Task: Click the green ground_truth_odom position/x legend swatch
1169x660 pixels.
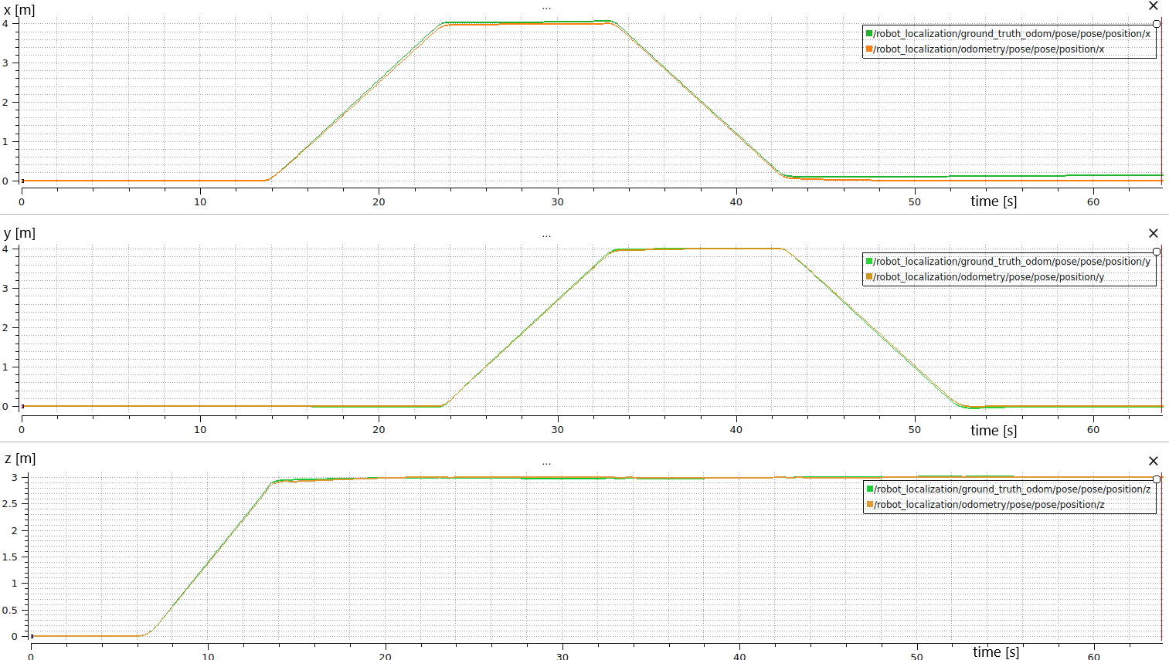Action: pyautogui.click(x=869, y=34)
